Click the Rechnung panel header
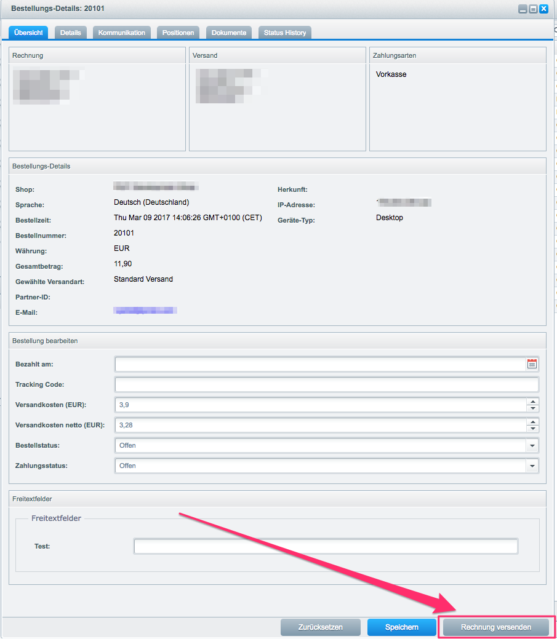This screenshot has width=557, height=639. tap(97, 55)
